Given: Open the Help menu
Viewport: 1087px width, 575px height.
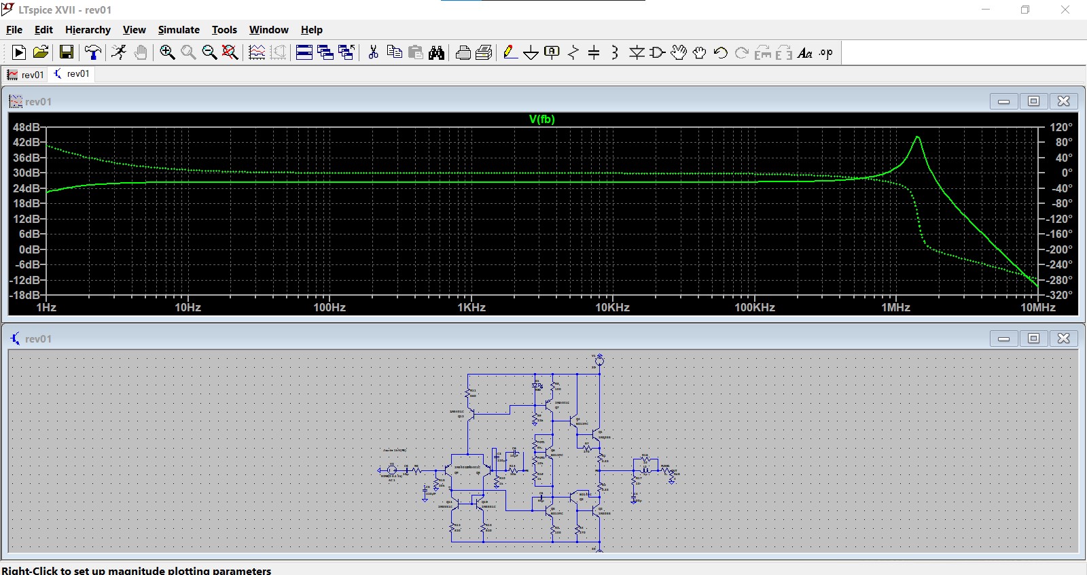Looking at the screenshot, I should click(x=312, y=30).
